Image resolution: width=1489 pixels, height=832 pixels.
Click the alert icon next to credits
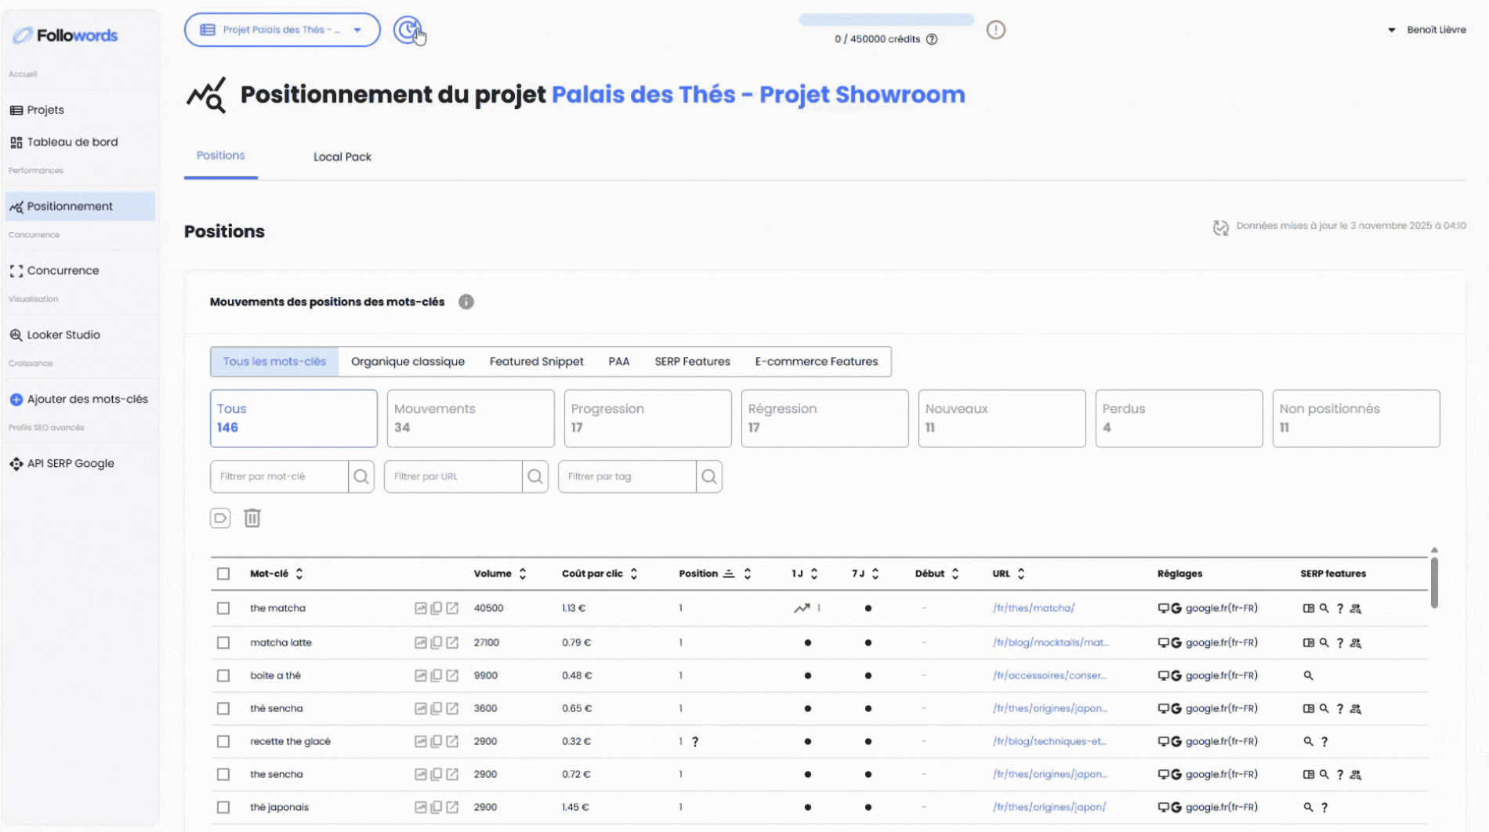[x=995, y=30]
